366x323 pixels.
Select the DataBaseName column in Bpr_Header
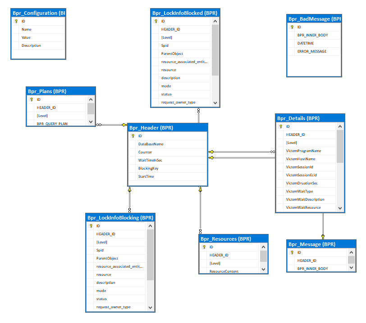point(168,144)
